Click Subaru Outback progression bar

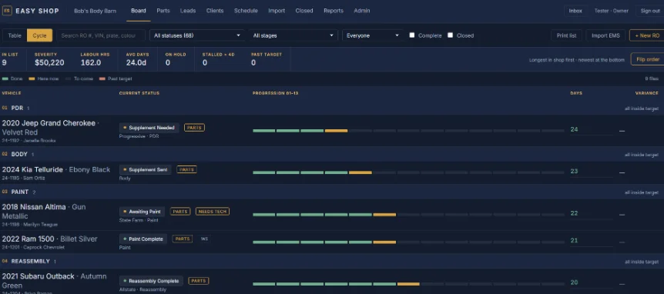pos(408,284)
